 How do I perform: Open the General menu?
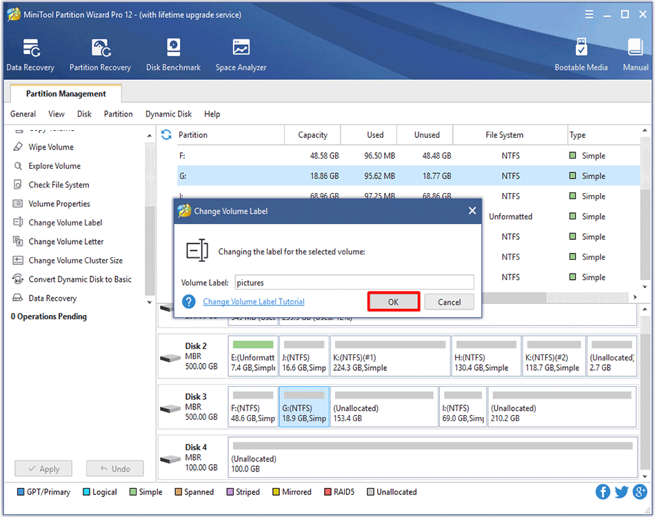[x=23, y=114]
